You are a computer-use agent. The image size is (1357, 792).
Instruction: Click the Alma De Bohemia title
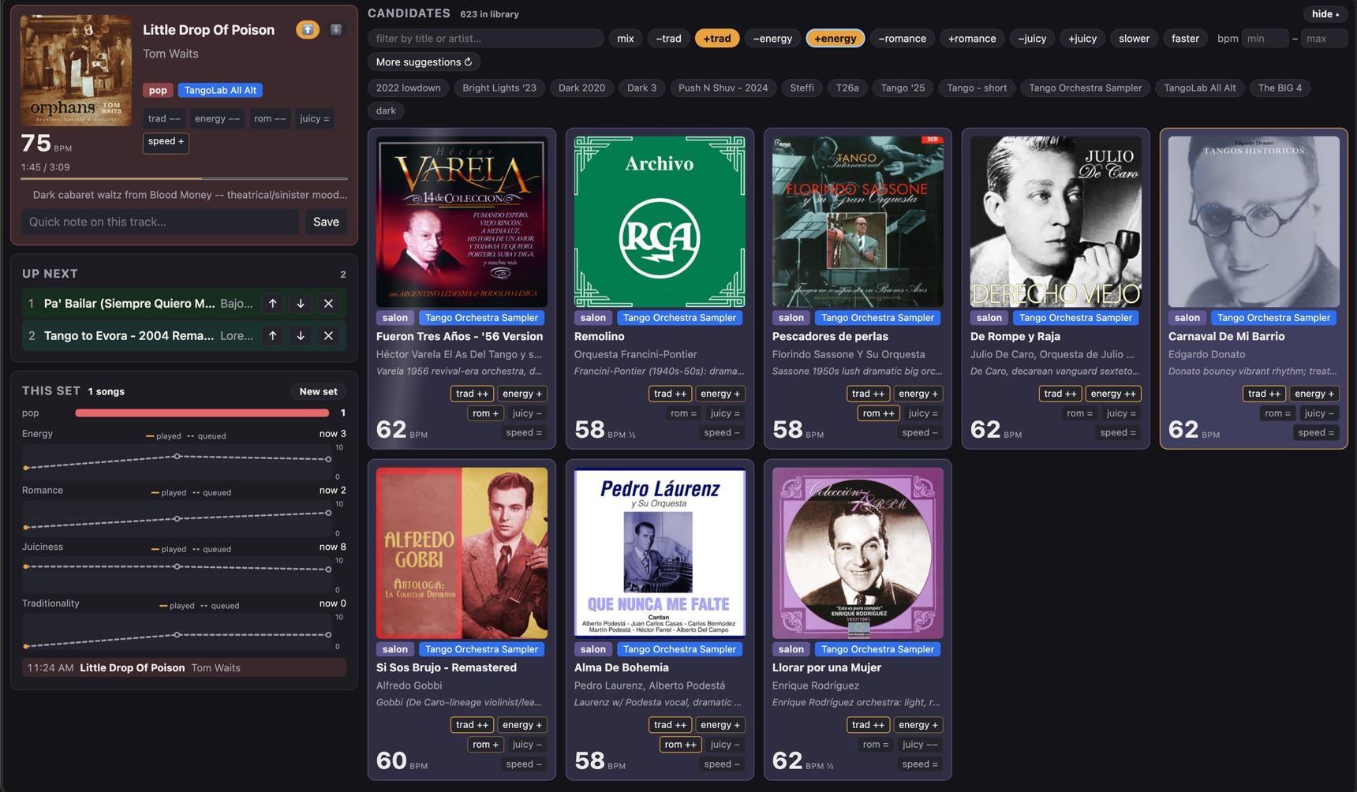pyautogui.click(x=622, y=667)
